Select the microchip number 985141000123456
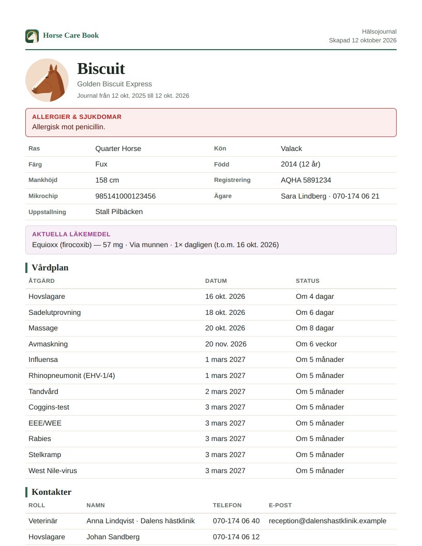422x546 pixels. pyautogui.click(x=125, y=196)
